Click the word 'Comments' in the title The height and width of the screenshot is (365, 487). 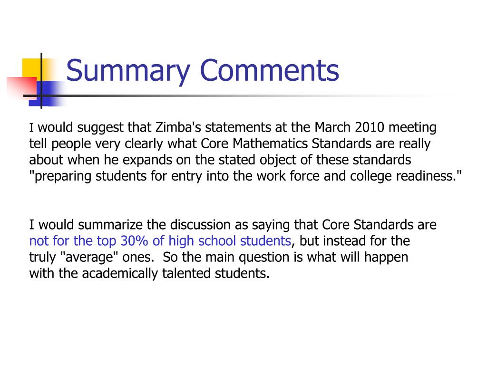click(270, 70)
